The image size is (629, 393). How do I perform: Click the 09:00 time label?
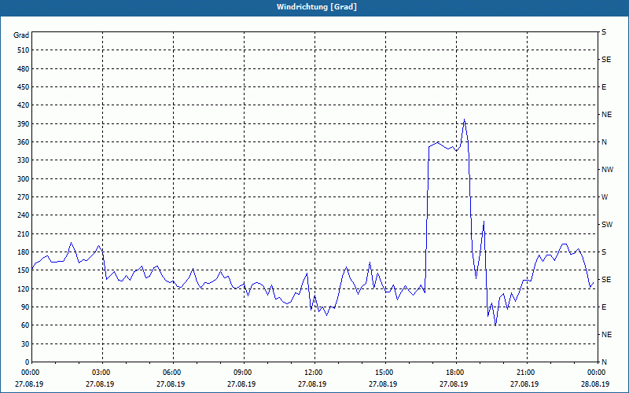244,372
